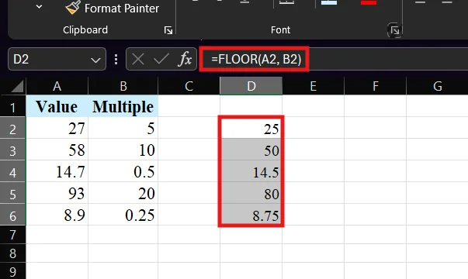
Task: Expand the Paste options dropdown arrow
Action: pyautogui.click(x=39, y=6)
